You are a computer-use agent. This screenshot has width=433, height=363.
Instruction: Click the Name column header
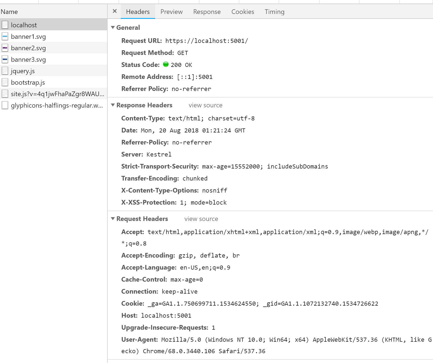(9, 12)
